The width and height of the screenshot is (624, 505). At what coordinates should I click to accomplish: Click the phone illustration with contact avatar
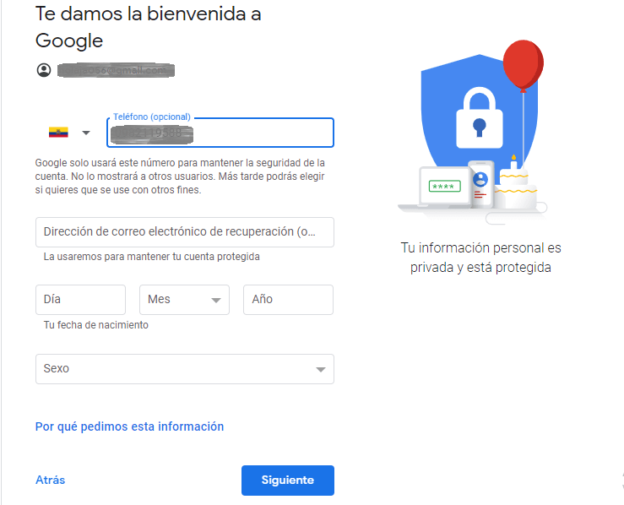click(x=480, y=183)
